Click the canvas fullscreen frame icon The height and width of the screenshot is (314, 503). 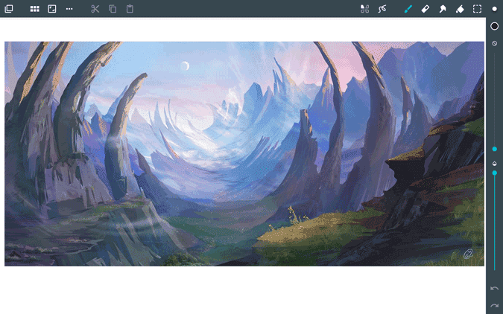(x=52, y=9)
